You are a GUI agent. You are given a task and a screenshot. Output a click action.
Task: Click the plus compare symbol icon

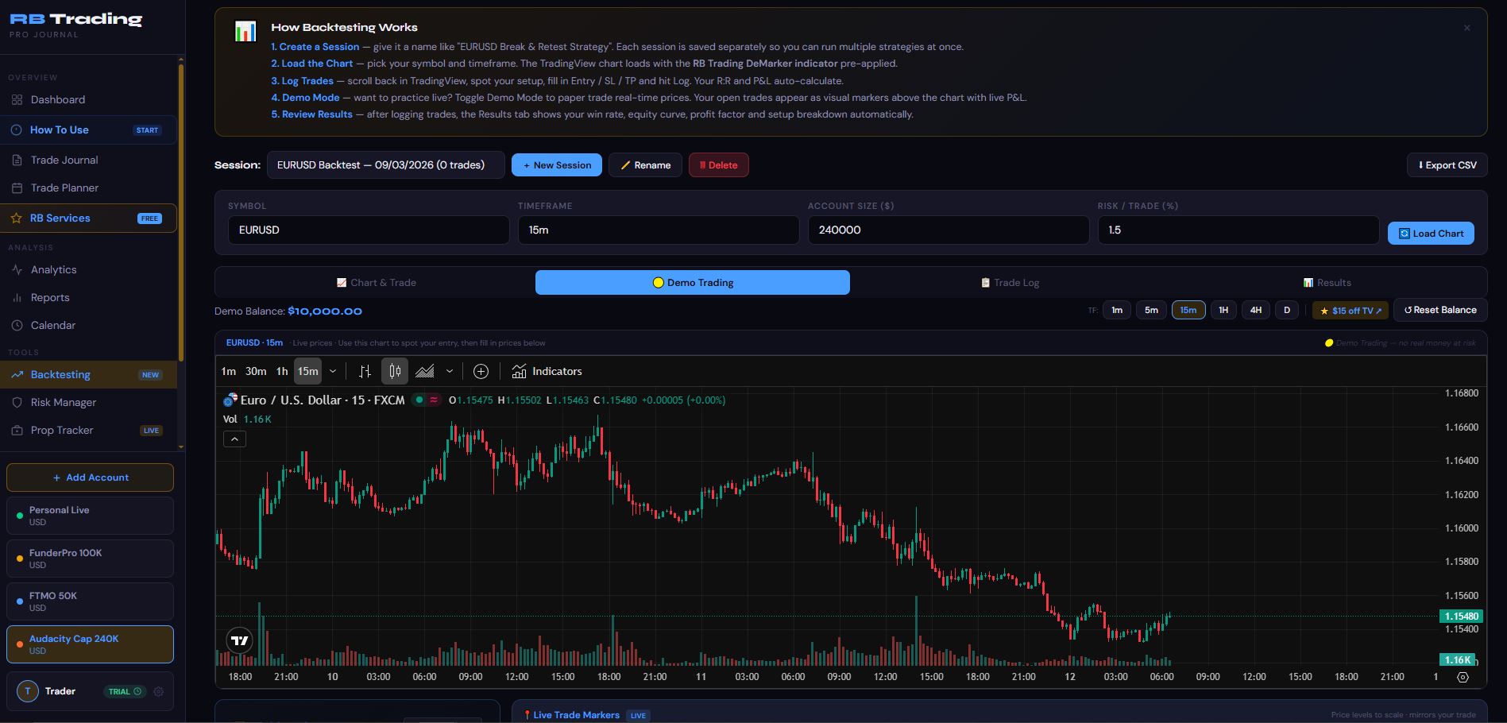point(480,371)
